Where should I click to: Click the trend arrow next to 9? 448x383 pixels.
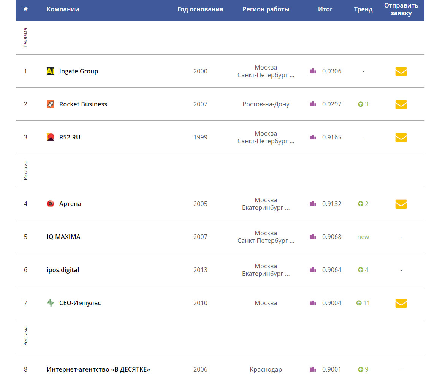(x=361, y=370)
